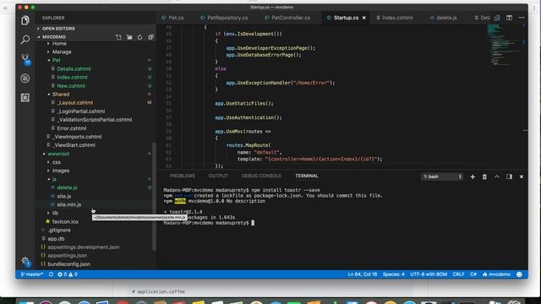Refresh the MVCDEMO explorer tree
541x304 pixels.
pos(139,37)
